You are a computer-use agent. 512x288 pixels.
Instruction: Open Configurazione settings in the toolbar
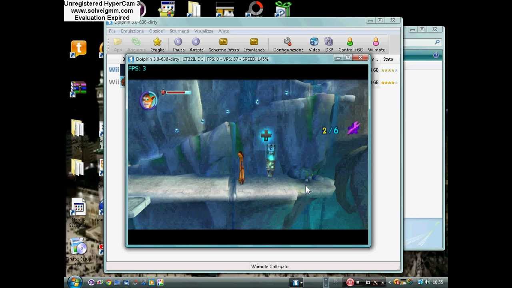click(x=288, y=45)
